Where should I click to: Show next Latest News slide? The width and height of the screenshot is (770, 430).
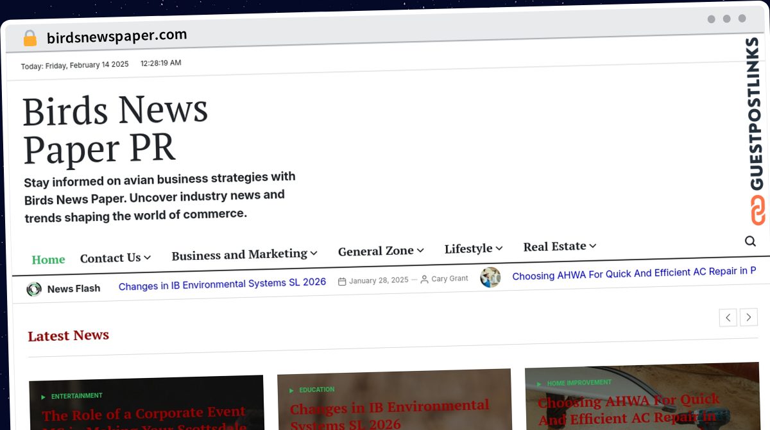point(749,317)
